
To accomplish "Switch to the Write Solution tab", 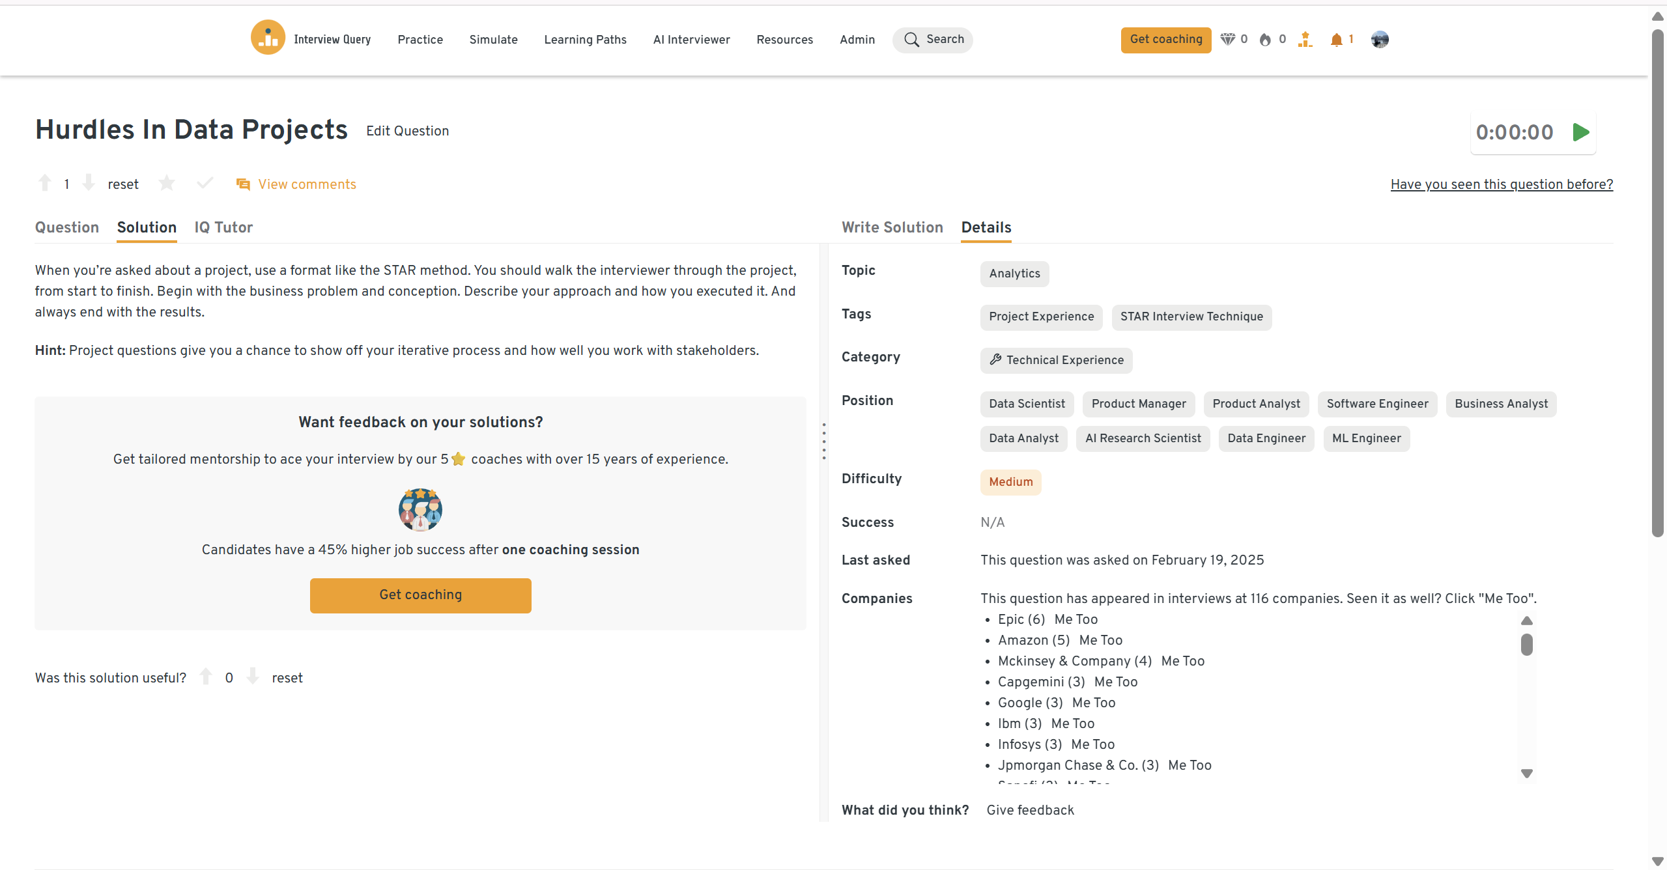I will (892, 227).
